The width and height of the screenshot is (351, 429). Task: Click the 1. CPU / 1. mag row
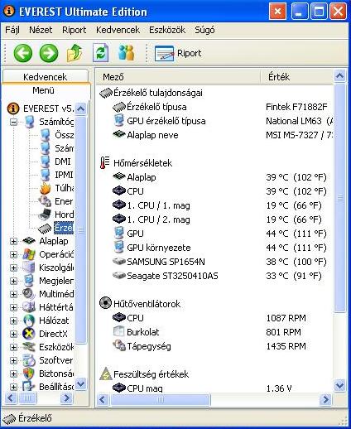pyautogui.click(x=215, y=205)
